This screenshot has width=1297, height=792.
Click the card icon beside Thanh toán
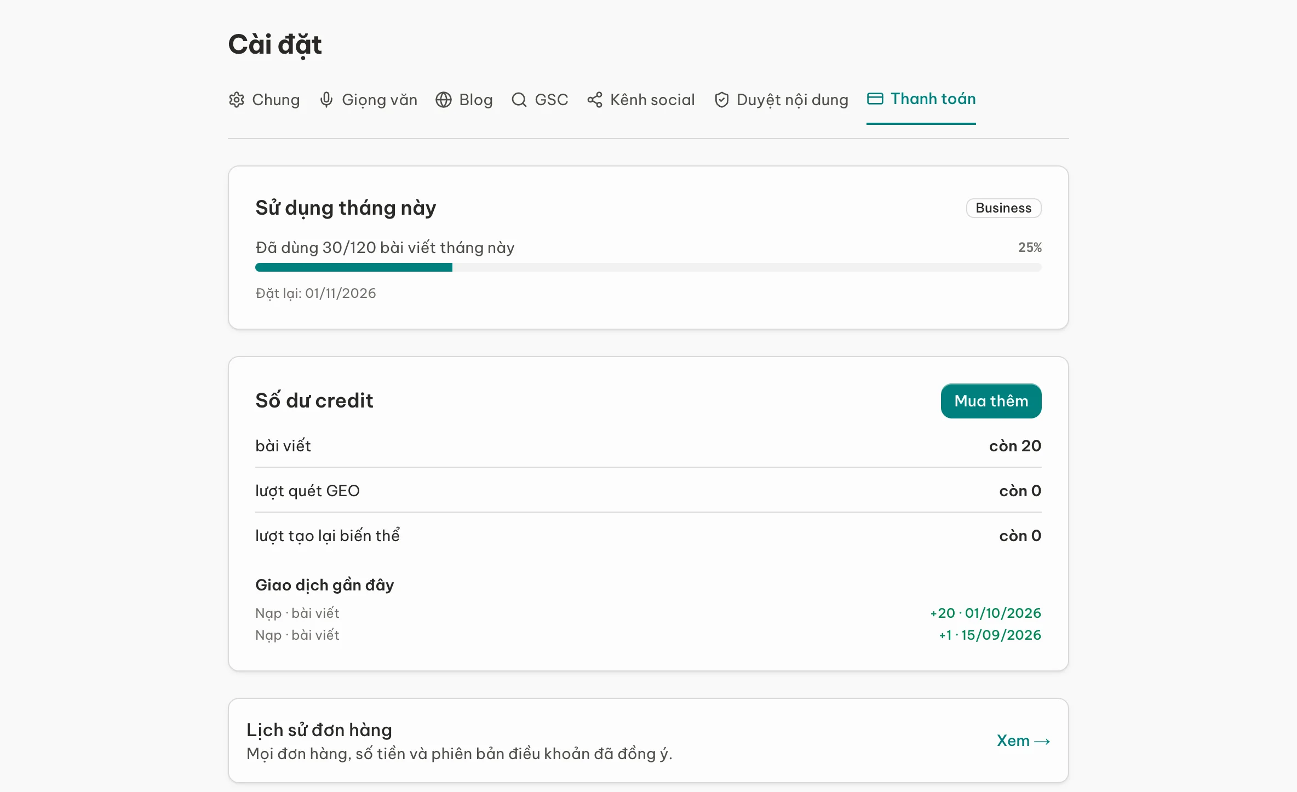tap(875, 99)
